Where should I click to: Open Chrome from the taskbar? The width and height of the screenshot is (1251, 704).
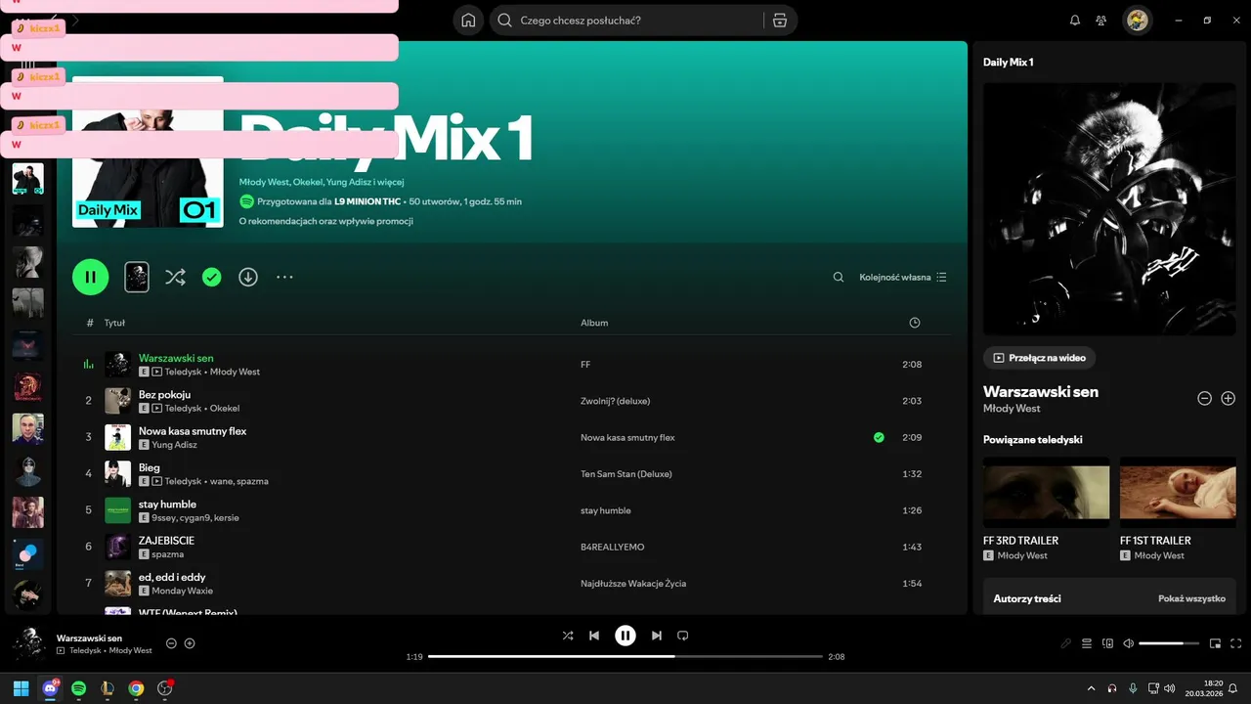point(136,688)
